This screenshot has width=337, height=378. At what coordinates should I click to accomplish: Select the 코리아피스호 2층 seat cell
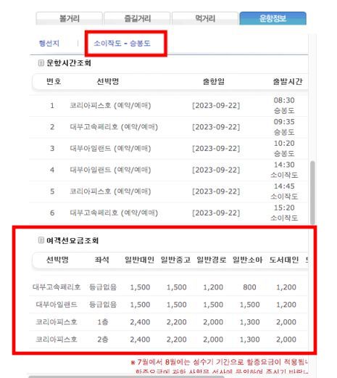tap(103, 340)
